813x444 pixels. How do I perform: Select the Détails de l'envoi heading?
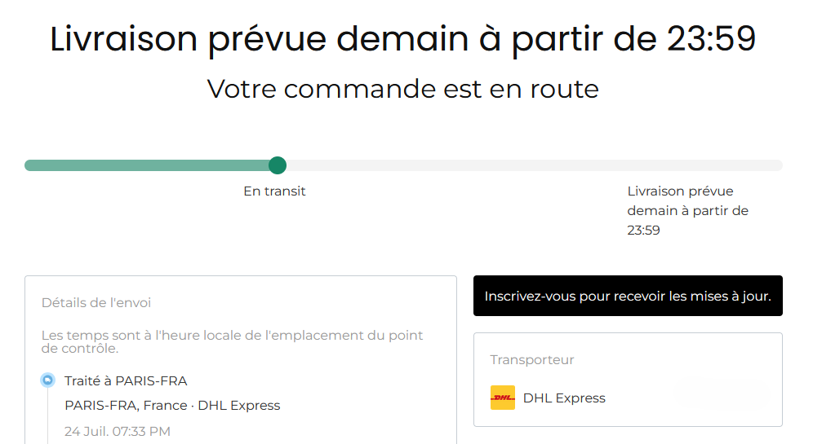[96, 303]
